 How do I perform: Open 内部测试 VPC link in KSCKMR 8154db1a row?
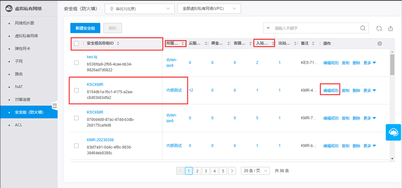[174, 90]
